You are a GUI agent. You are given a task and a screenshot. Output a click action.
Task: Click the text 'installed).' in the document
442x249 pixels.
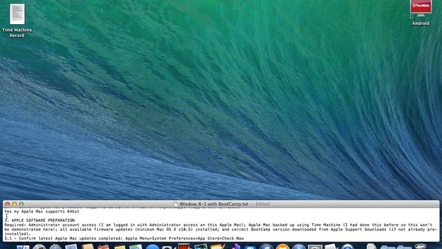pyautogui.click(x=17, y=234)
